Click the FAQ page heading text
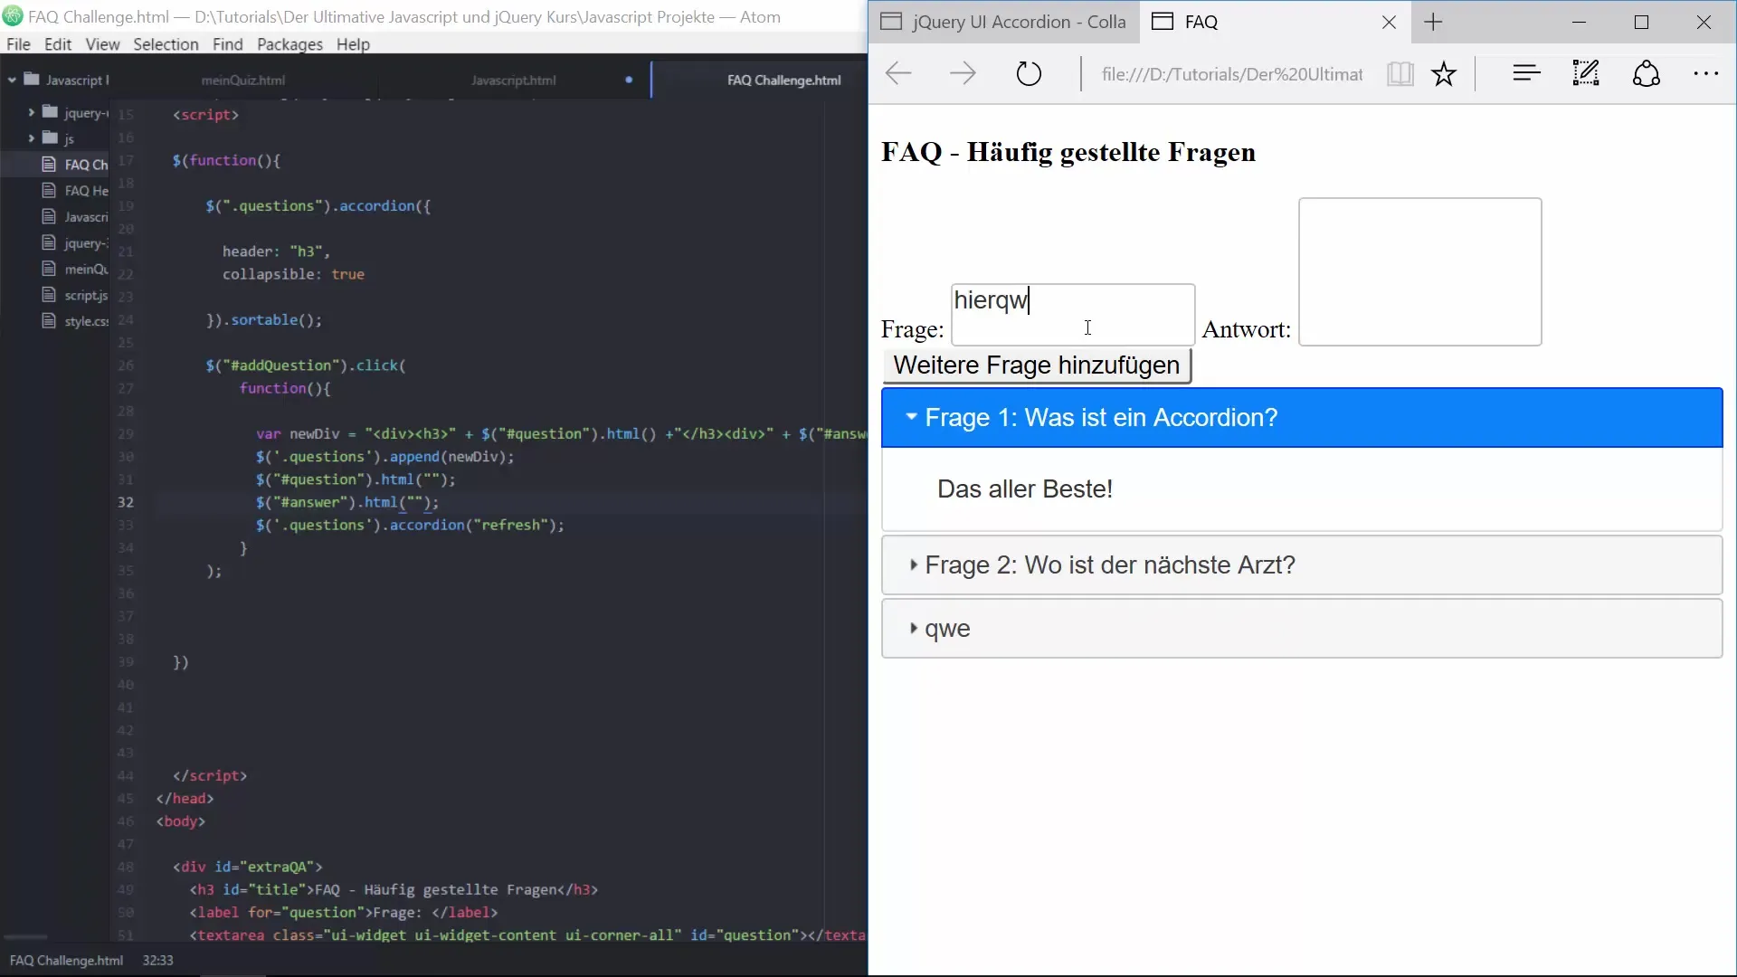Viewport: 1737px width, 977px height. (x=1068, y=152)
